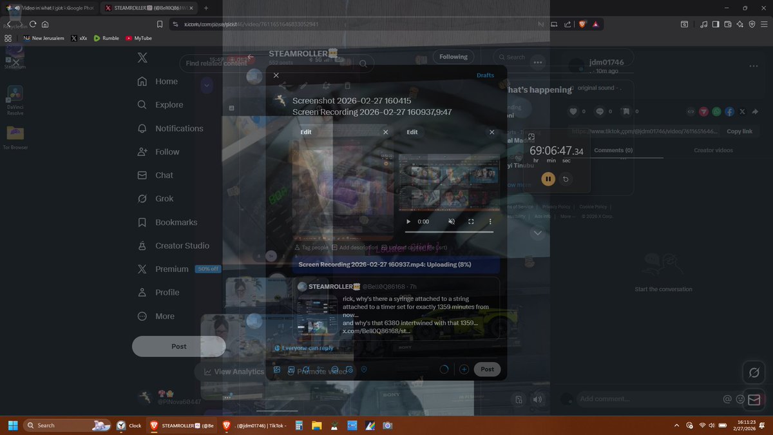Open Creator Studio in the X sidebar
The height and width of the screenshot is (435, 773).
click(x=173, y=246)
